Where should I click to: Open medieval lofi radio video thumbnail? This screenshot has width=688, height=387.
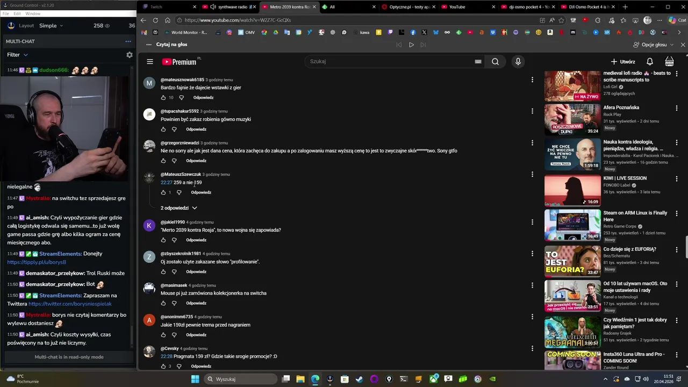tap(572, 85)
